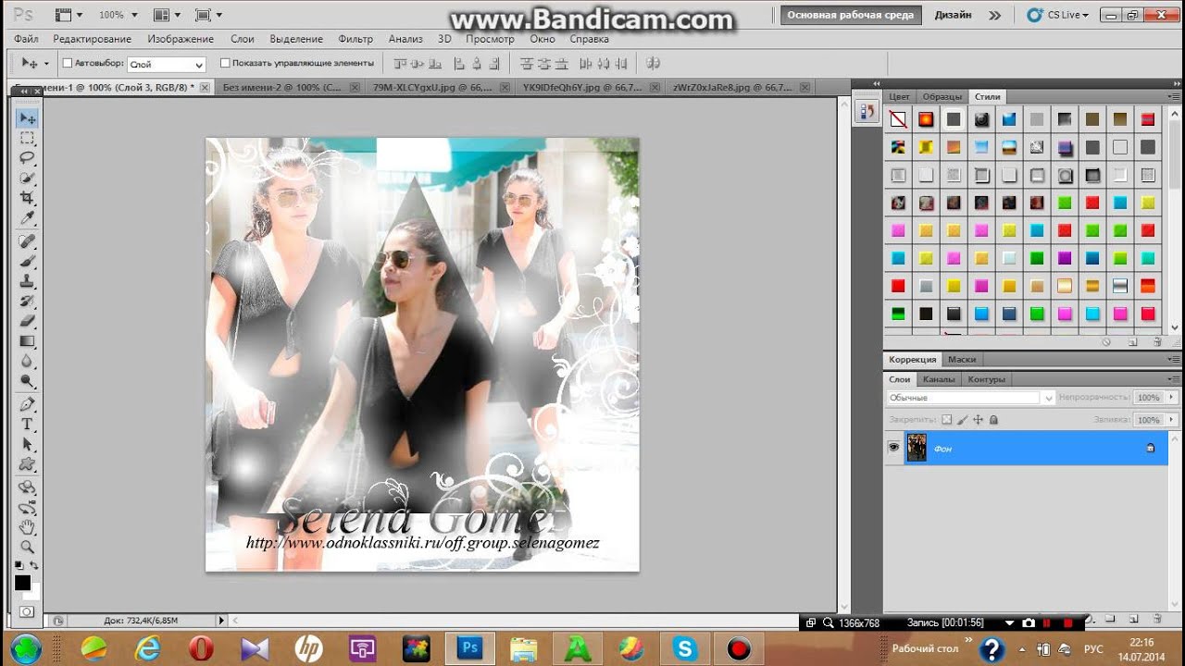Open the Обычные blend mode dropdown
Screen dimensions: 1185x666
click(x=970, y=398)
